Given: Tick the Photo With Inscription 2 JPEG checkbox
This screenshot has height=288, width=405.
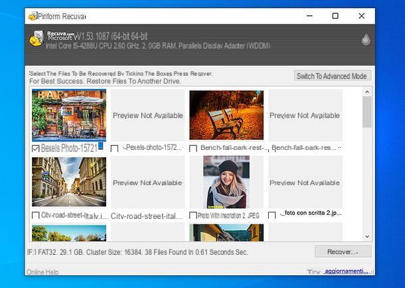Looking at the screenshot, I should 193,216.
